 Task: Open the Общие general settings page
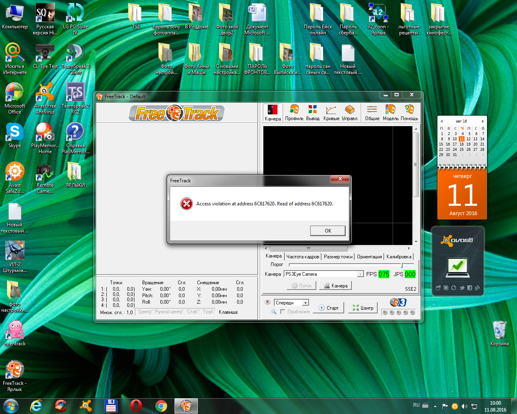click(372, 112)
